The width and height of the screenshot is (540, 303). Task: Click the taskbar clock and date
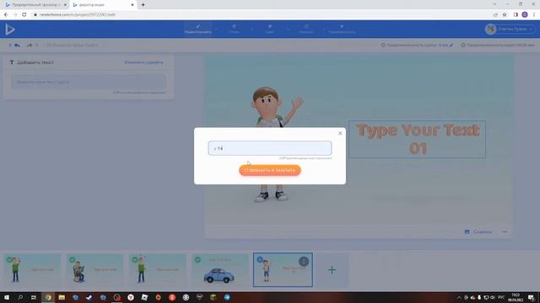[516, 297]
